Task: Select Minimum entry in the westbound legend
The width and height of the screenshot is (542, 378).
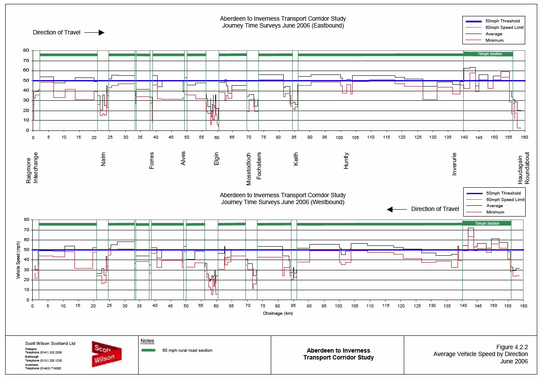Action: pyautogui.click(x=495, y=212)
